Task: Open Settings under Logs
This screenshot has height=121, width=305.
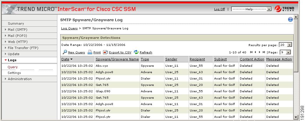Action: (x=14, y=73)
